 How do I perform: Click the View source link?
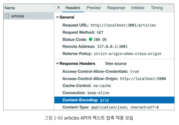(116, 64)
